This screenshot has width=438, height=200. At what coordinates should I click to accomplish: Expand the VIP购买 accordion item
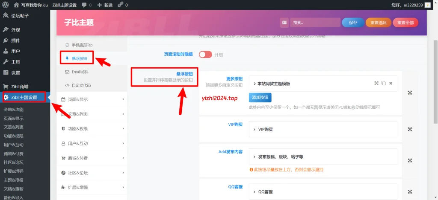tap(323, 129)
